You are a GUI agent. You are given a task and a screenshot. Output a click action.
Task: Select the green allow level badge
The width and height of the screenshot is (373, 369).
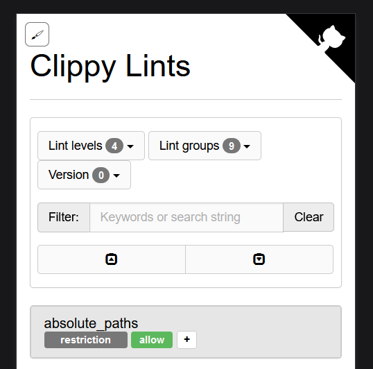point(152,340)
